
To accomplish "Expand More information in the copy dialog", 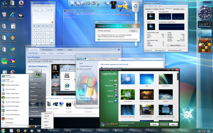I will (104, 31).
